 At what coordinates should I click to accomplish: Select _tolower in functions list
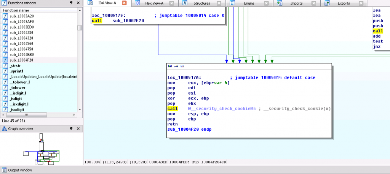coord(39,88)
